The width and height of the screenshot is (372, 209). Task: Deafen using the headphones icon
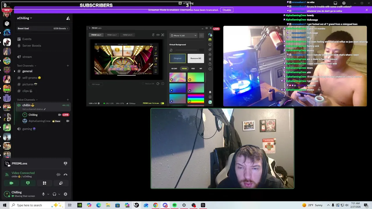(x=54, y=194)
